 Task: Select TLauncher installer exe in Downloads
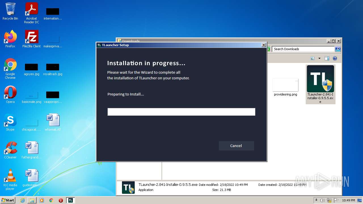click(x=320, y=84)
